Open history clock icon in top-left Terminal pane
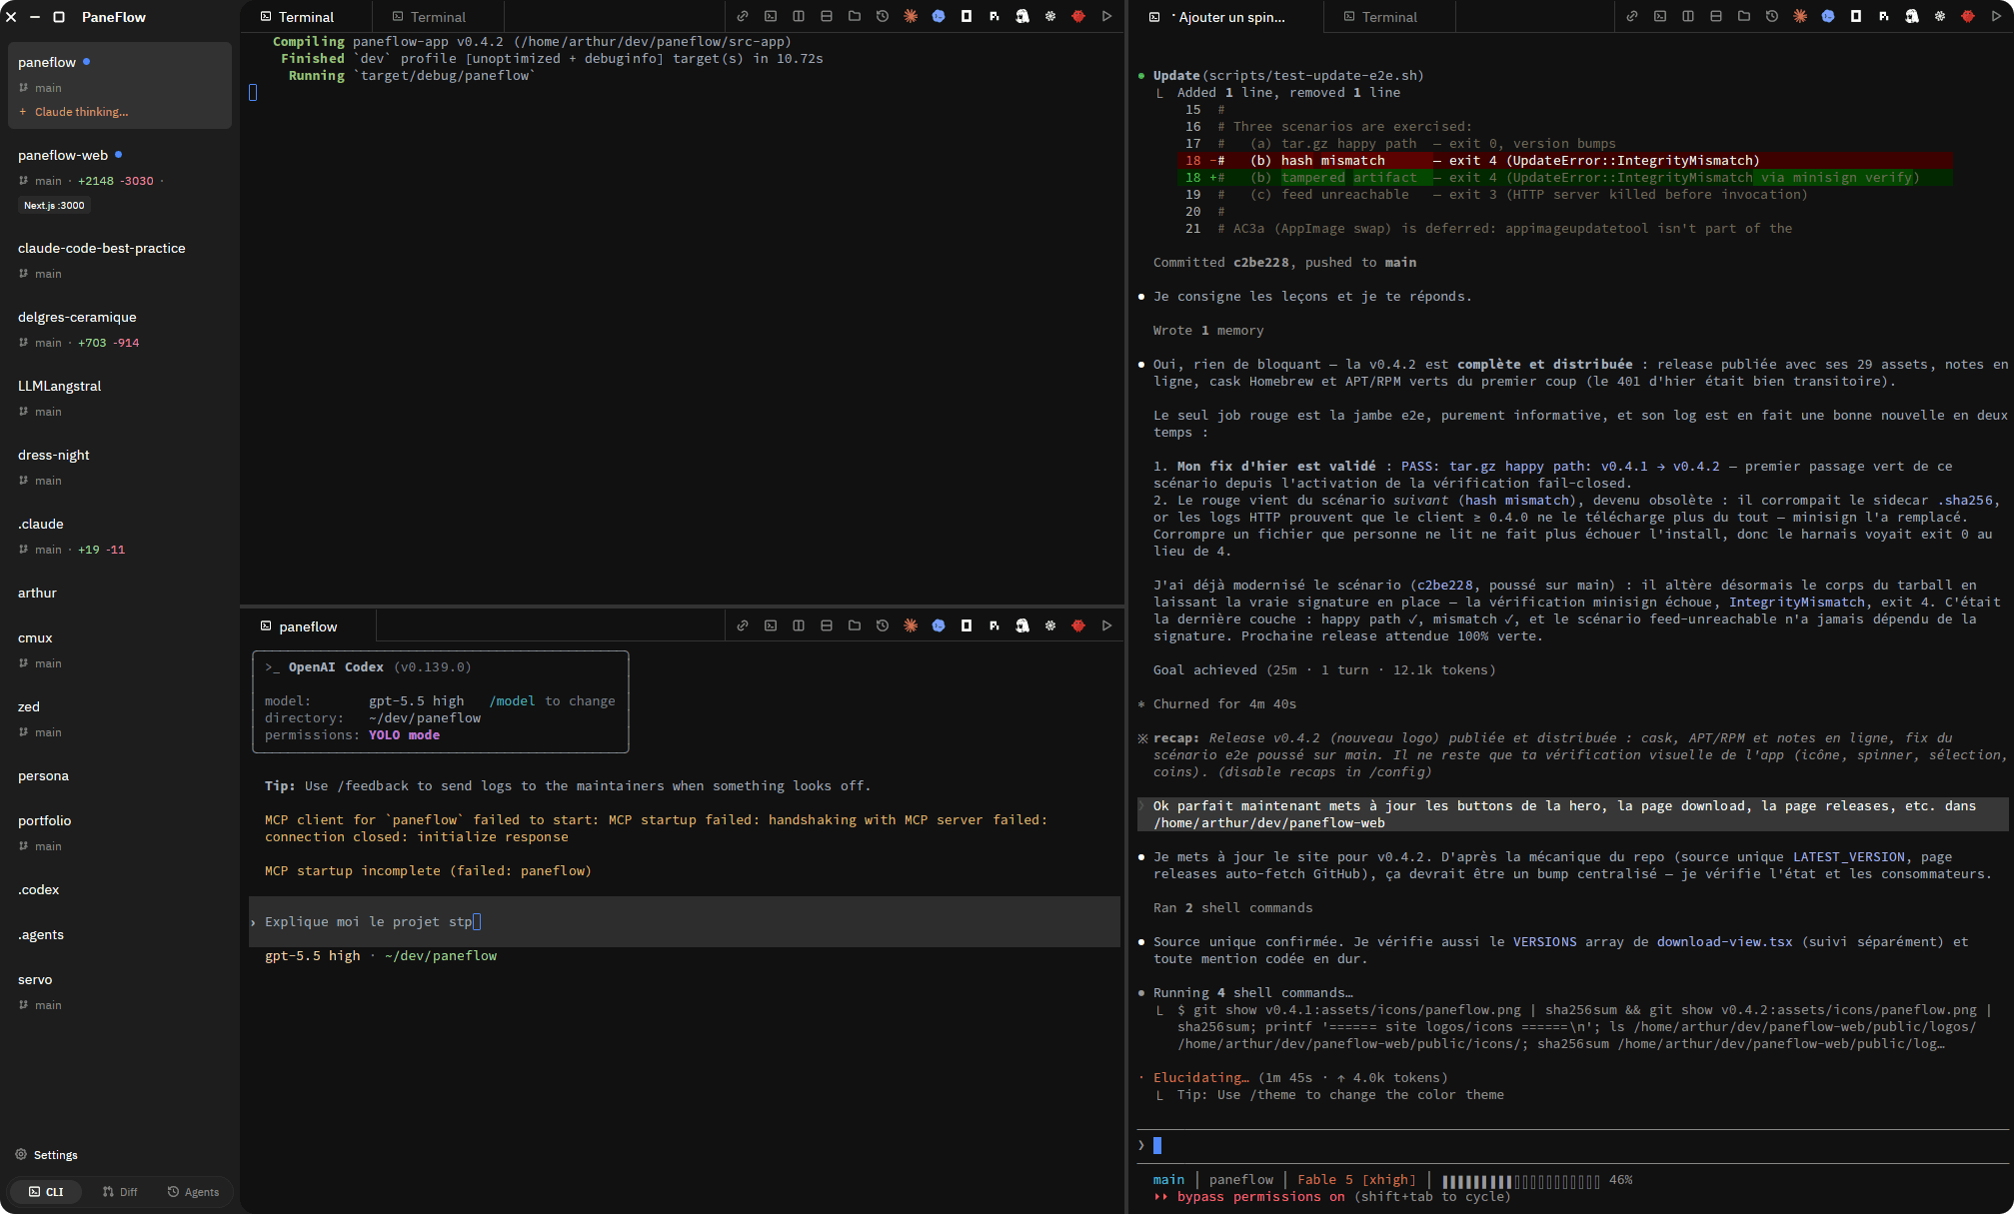 [883, 17]
